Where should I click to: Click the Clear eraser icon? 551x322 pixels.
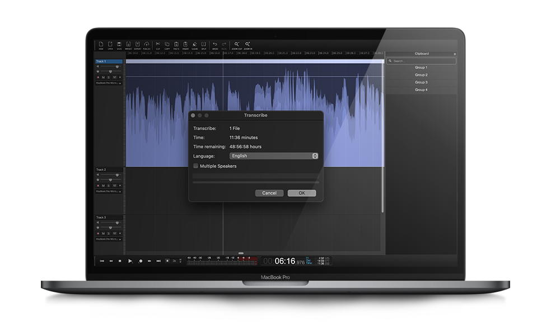(194, 44)
